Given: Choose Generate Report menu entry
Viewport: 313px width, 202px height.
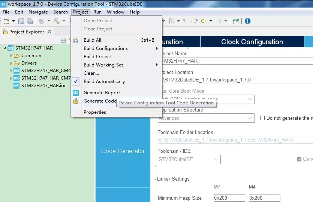Looking at the screenshot, I should pyautogui.click(x=117, y=93).
